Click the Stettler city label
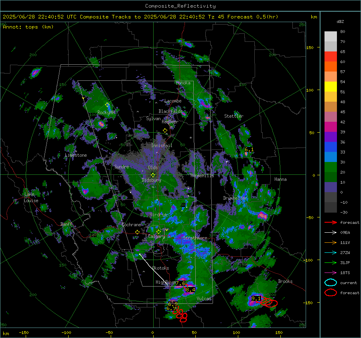361x338 pixels. pyautogui.click(x=234, y=116)
